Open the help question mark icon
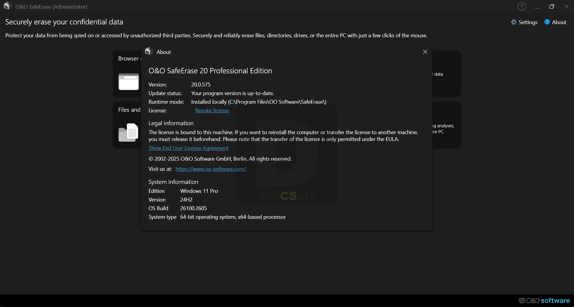 (x=522, y=7)
